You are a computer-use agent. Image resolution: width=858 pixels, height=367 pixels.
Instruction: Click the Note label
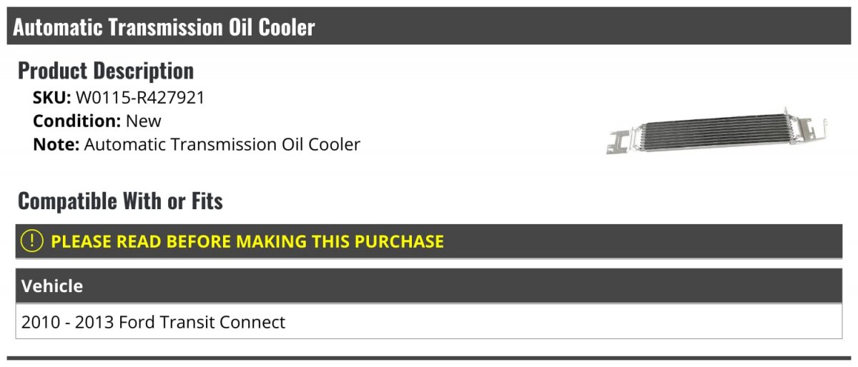click(x=56, y=144)
